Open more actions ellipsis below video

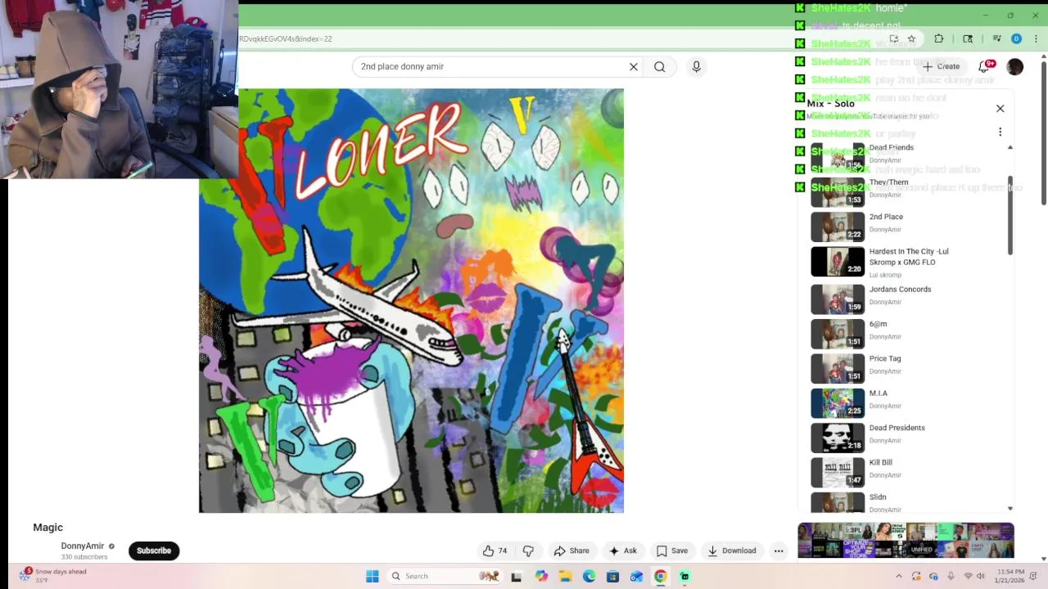click(779, 551)
